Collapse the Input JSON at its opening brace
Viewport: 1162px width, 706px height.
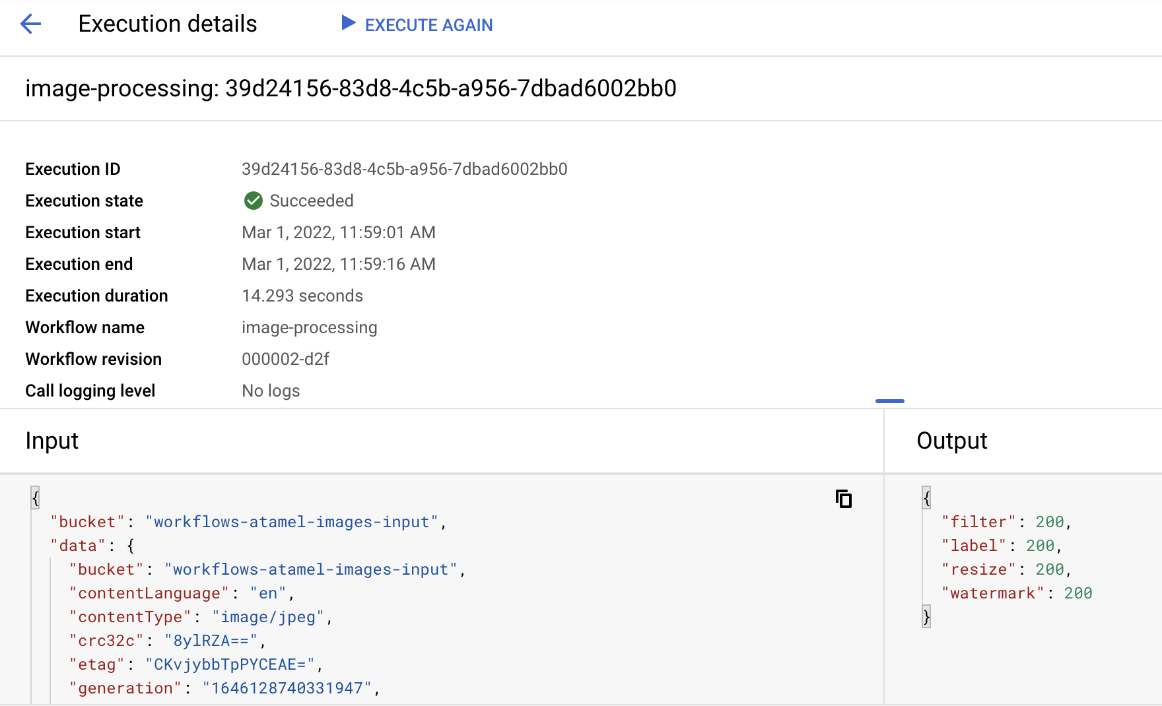click(36, 497)
